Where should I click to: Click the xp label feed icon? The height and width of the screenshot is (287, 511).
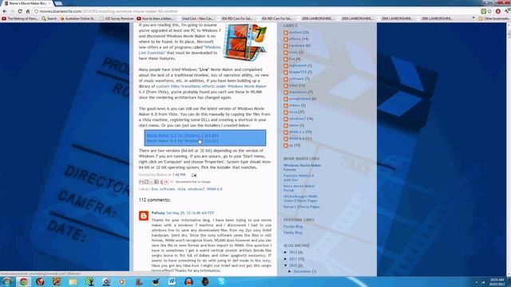(286, 145)
